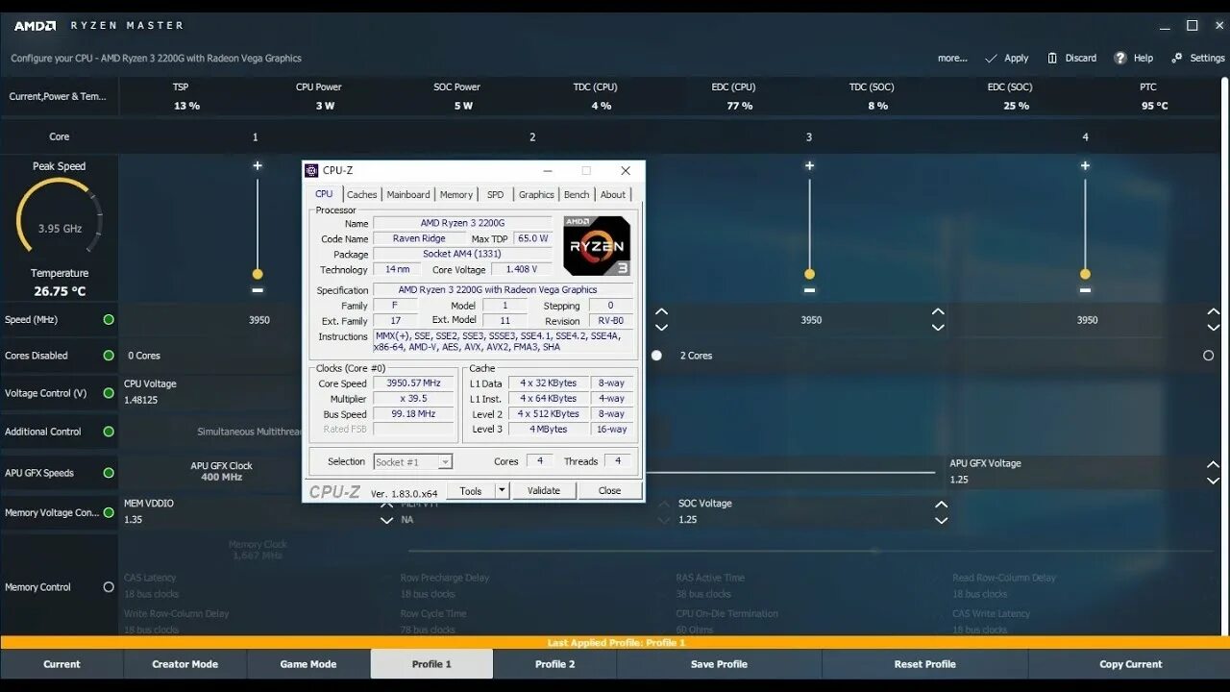Click the Reset Profile button

(924, 664)
